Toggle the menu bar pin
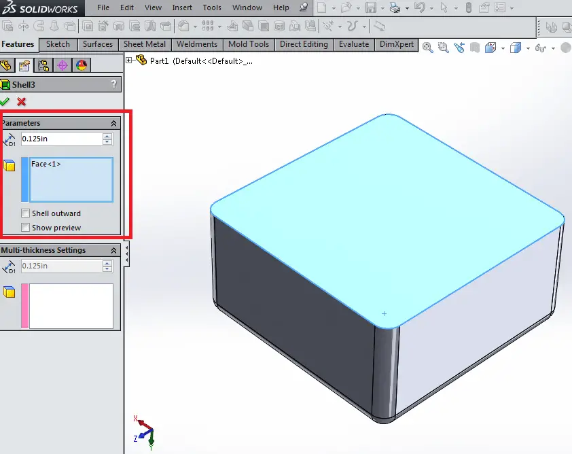Image resolution: width=572 pixels, height=454 pixels. 304,7
